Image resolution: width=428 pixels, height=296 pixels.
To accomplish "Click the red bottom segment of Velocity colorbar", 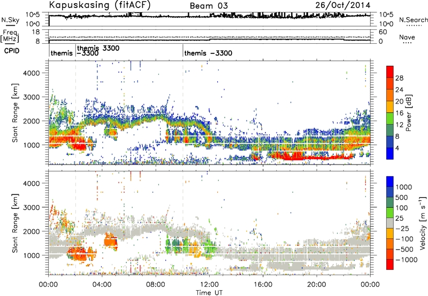I will click(x=390, y=264).
